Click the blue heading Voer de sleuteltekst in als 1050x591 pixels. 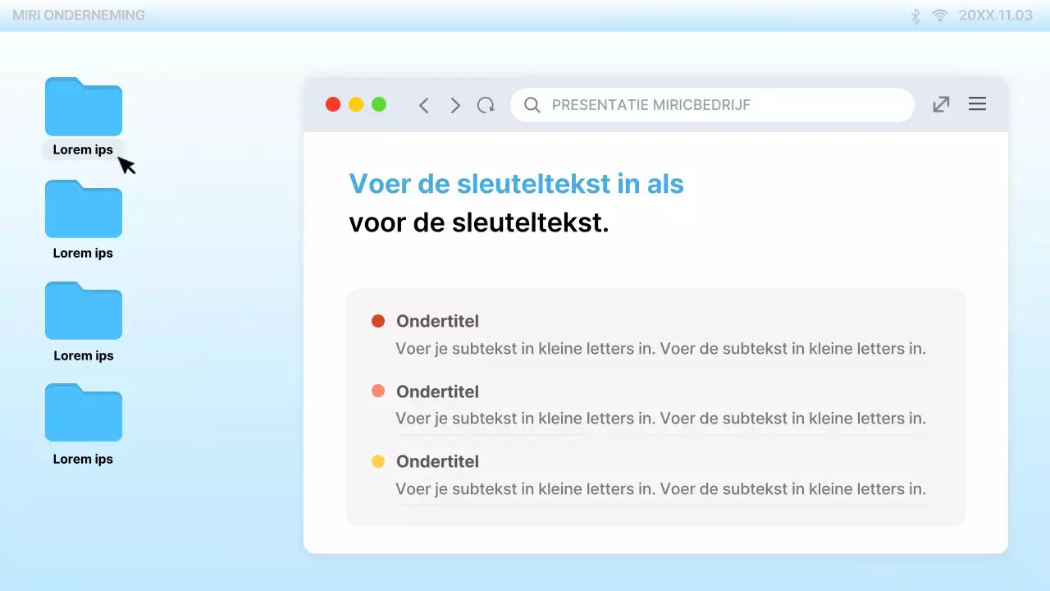516,183
